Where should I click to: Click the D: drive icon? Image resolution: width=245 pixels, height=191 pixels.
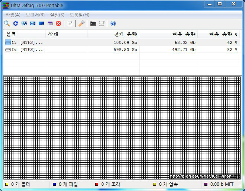point(8,50)
